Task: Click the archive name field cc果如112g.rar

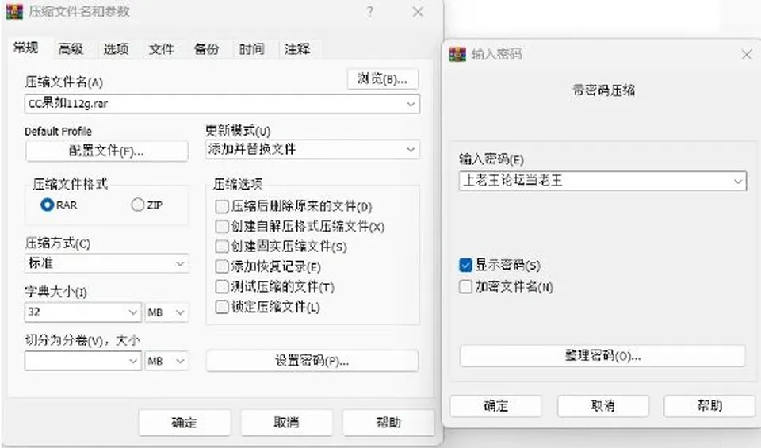Action: tap(222, 105)
